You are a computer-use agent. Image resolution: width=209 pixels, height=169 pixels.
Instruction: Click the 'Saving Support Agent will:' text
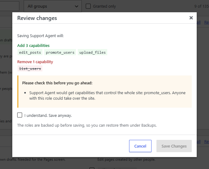click(x=40, y=36)
